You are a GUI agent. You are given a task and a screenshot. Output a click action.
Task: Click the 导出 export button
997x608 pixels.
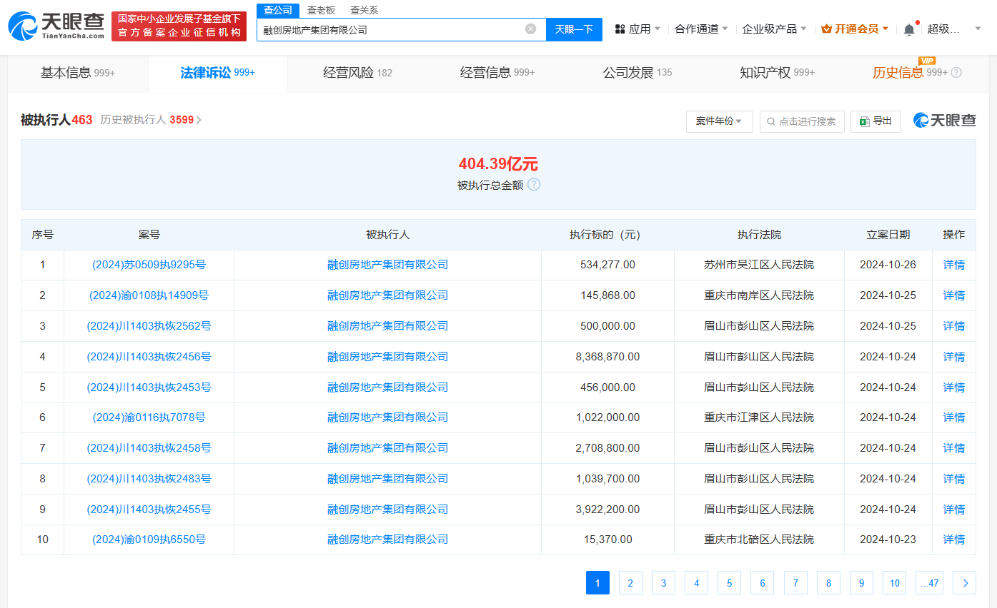click(x=876, y=121)
